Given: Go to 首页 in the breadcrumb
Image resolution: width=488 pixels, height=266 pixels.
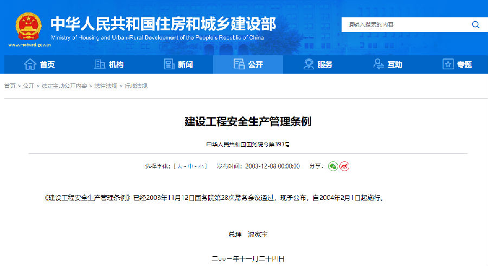Looking at the screenshot, I should tap(10, 86).
